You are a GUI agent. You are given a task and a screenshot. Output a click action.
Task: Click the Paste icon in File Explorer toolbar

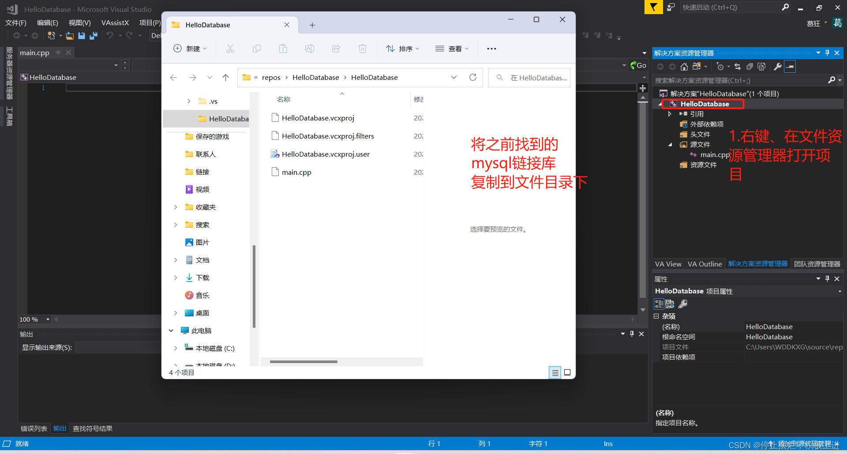point(283,49)
